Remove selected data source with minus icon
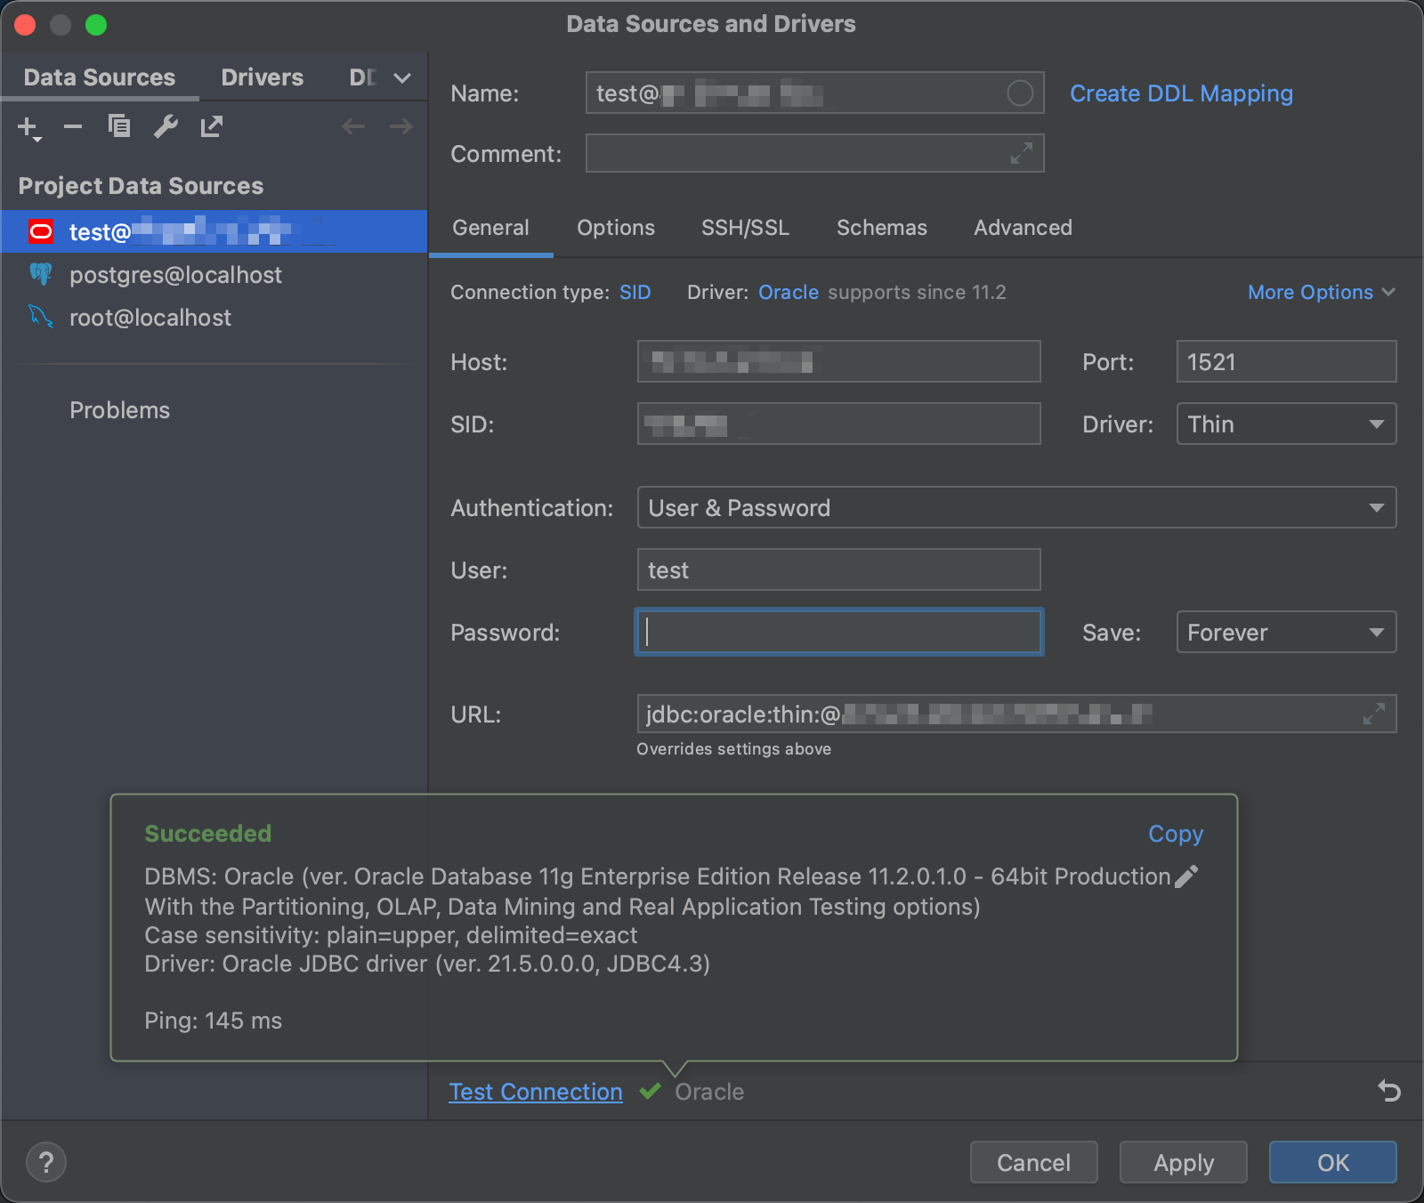Viewport: 1424px width, 1203px height. pos(73,127)
